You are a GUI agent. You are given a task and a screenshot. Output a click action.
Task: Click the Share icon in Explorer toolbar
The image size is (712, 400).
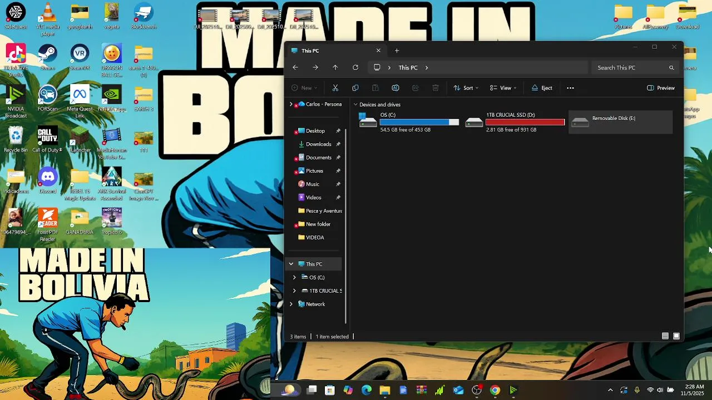pyautogui.click(x=416, y=88)
